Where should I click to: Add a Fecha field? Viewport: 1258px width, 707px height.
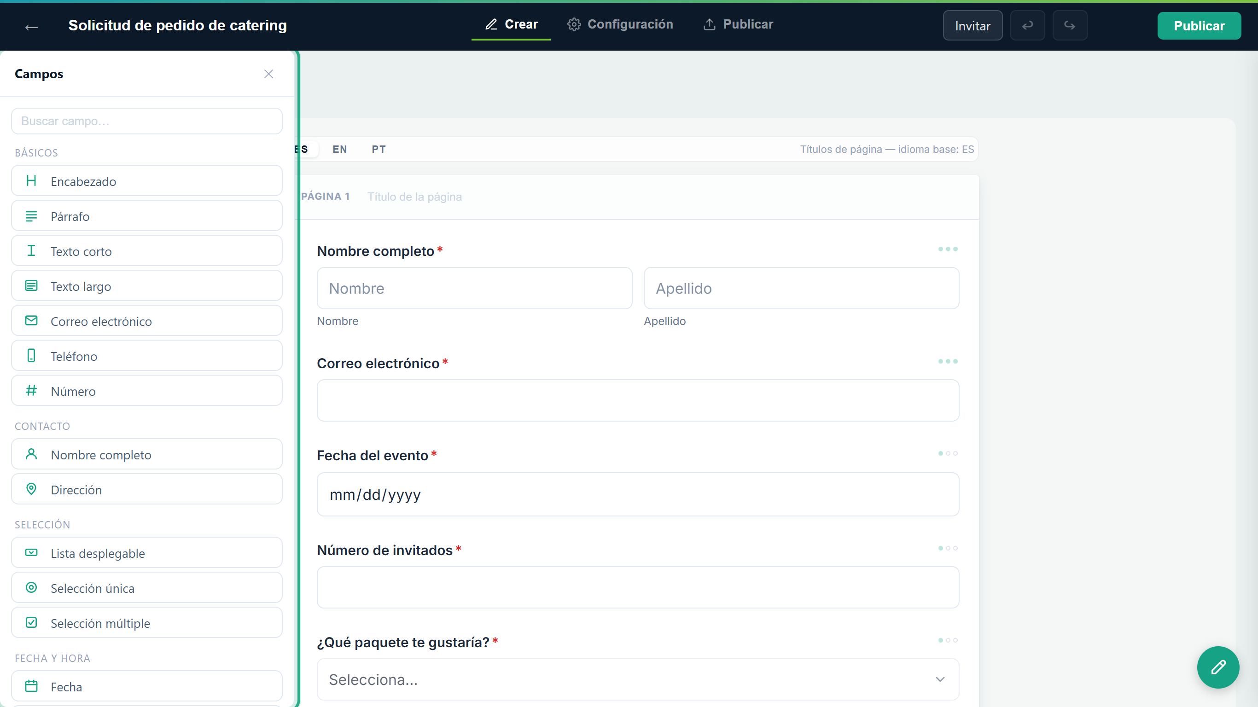(x=146, y=686)
